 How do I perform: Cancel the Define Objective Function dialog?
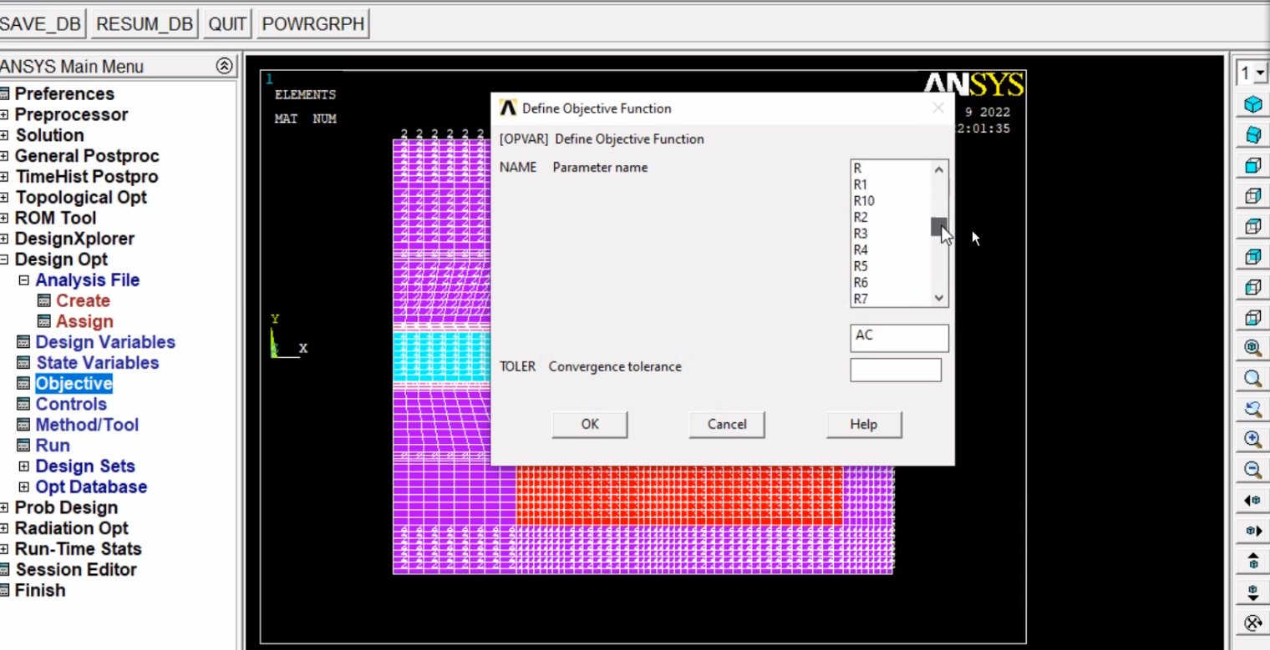pyautogui.click(x=727, y=424)
